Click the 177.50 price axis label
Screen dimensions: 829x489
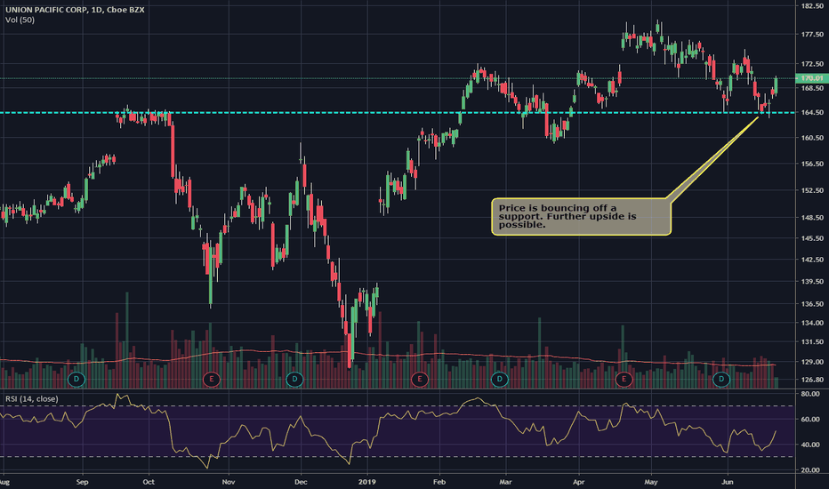click(x=811, y=35)
